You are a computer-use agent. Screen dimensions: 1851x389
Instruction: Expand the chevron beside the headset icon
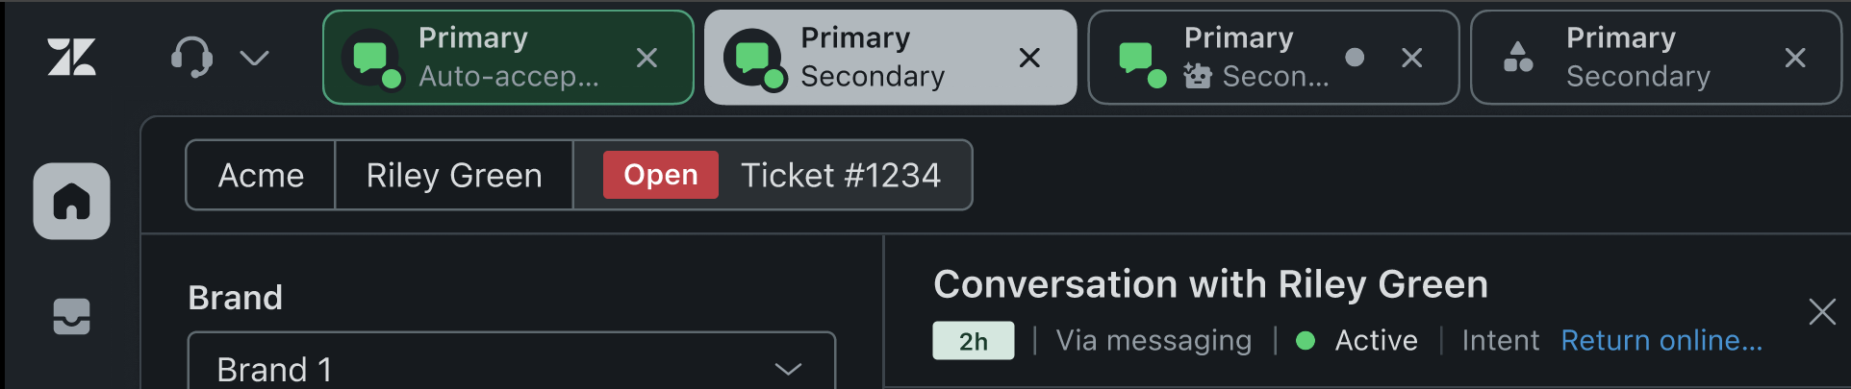pos(254,59)
